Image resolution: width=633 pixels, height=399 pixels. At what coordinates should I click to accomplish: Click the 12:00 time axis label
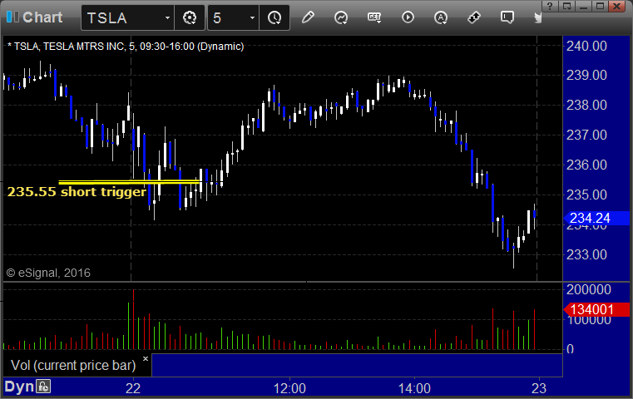click(289, 388)
